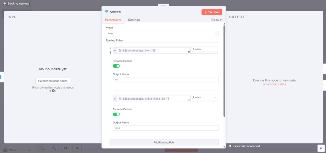Click Execute previous nodes button

point(53,81)
